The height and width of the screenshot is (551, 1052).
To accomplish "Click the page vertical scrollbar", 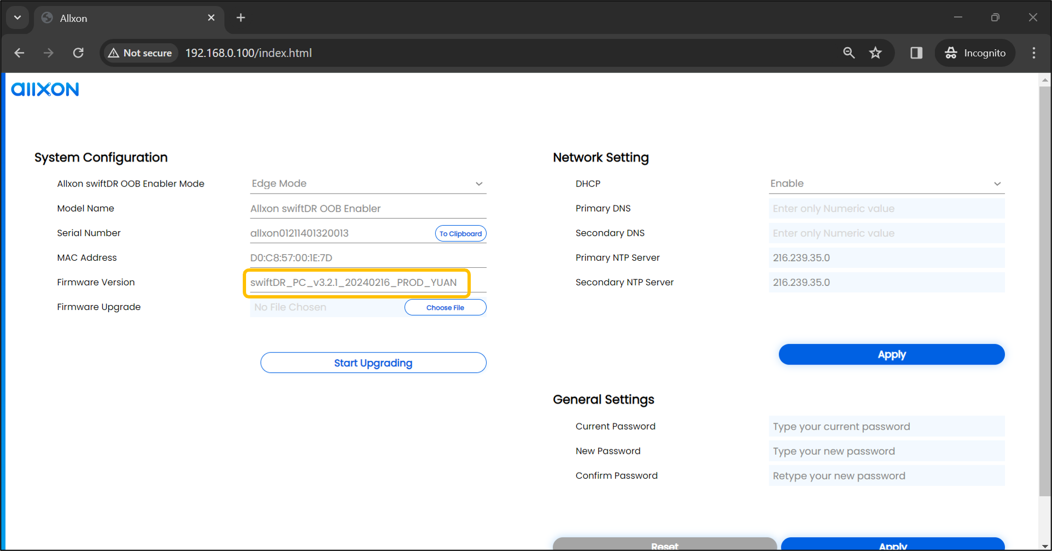I will point(1045,291).
